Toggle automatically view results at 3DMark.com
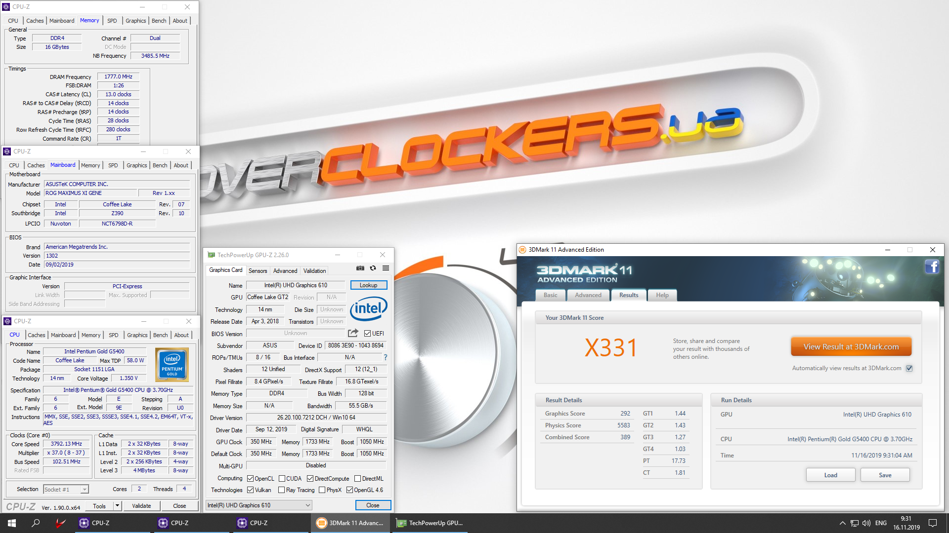949x533 pixels. pos(909,369)
